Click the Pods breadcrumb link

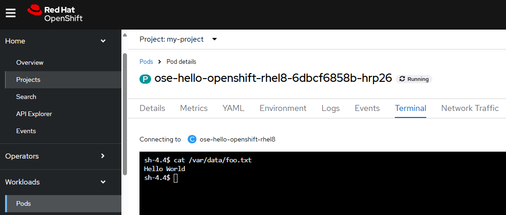[146, 61]
